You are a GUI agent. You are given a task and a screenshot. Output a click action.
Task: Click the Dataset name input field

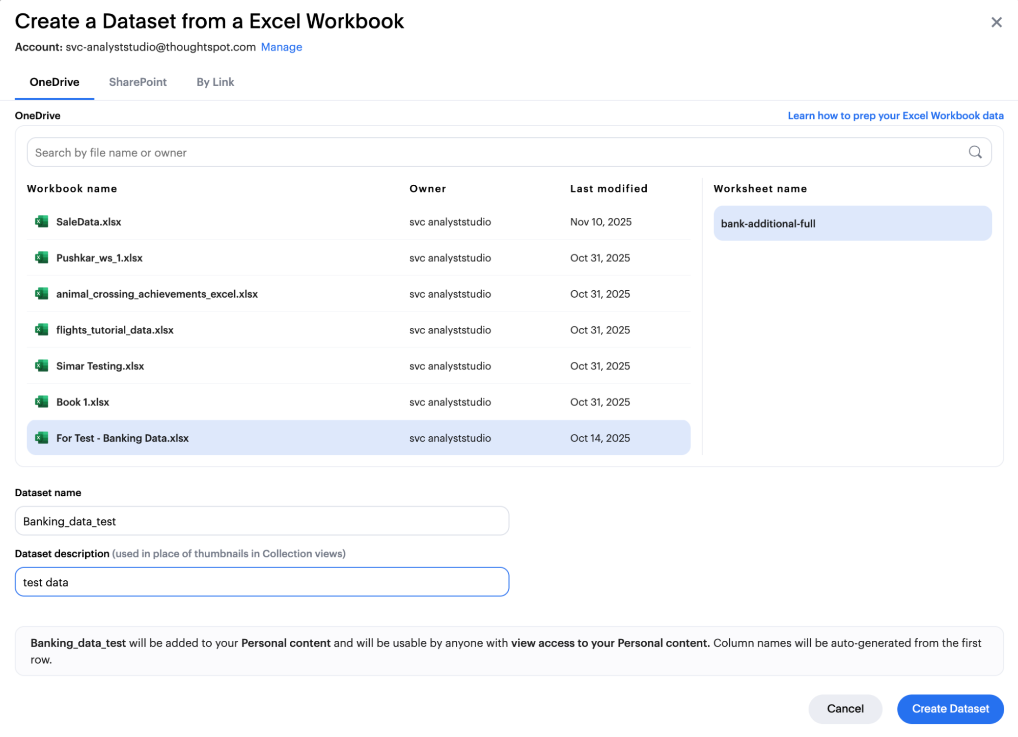coord(261,521)
